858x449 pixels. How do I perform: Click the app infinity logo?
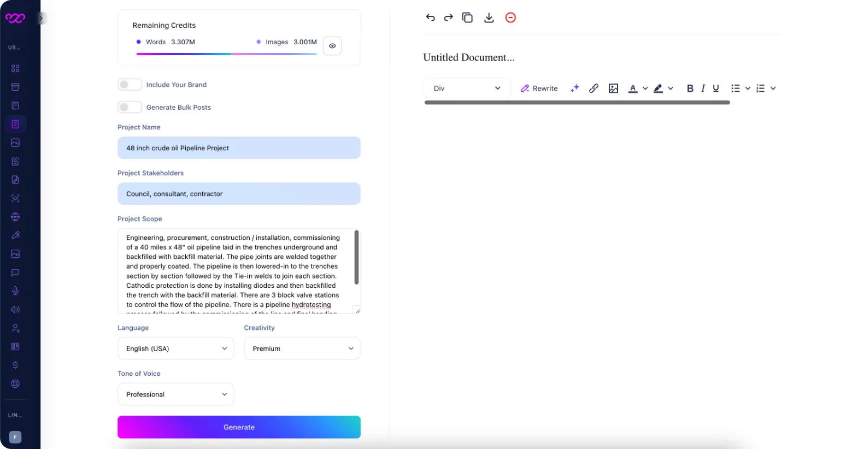click(15, 18)
